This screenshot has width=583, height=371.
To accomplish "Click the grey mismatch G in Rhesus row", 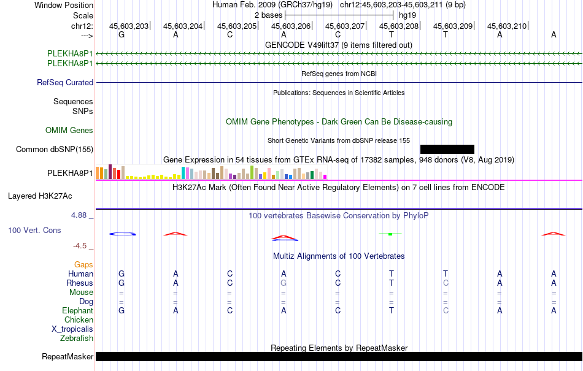I will pos(284,283).
